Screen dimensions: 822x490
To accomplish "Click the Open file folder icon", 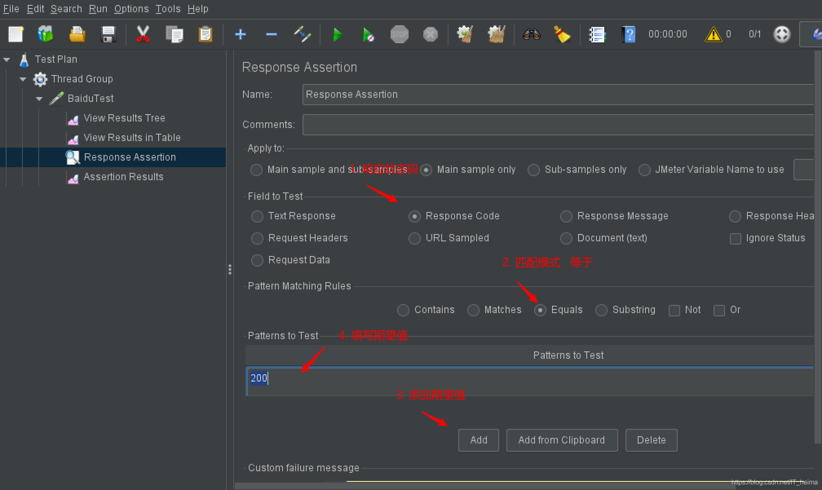I will tap(77, 34).
